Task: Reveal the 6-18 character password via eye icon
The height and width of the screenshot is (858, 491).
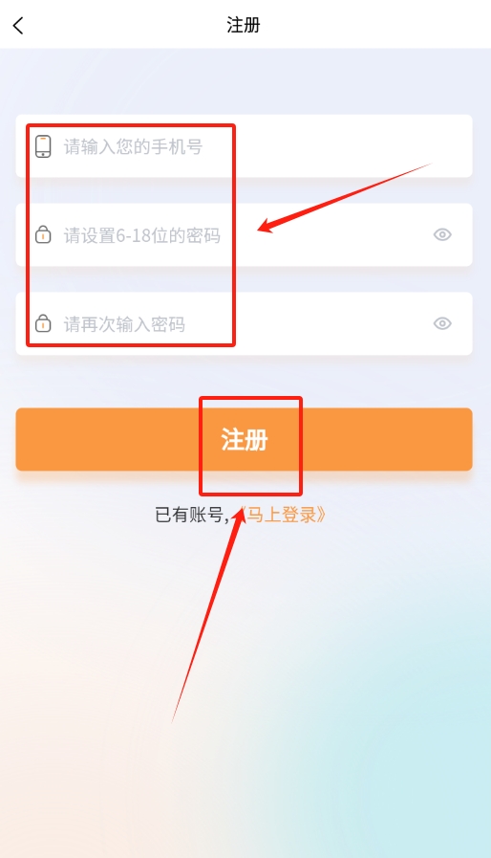Action: [442, 234]
